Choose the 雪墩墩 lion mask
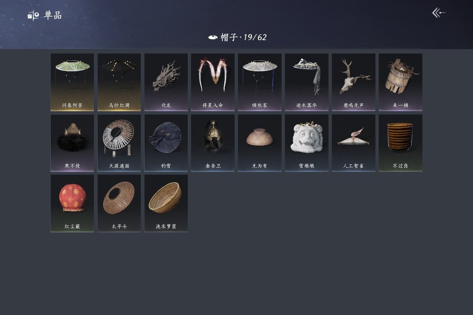Screen dimensions: 473x315 tap(307, 143)
